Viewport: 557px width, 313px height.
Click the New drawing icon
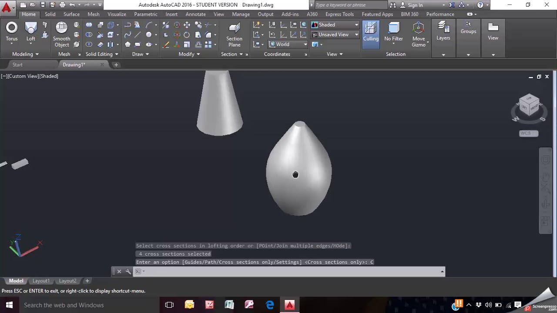[23, 5]
